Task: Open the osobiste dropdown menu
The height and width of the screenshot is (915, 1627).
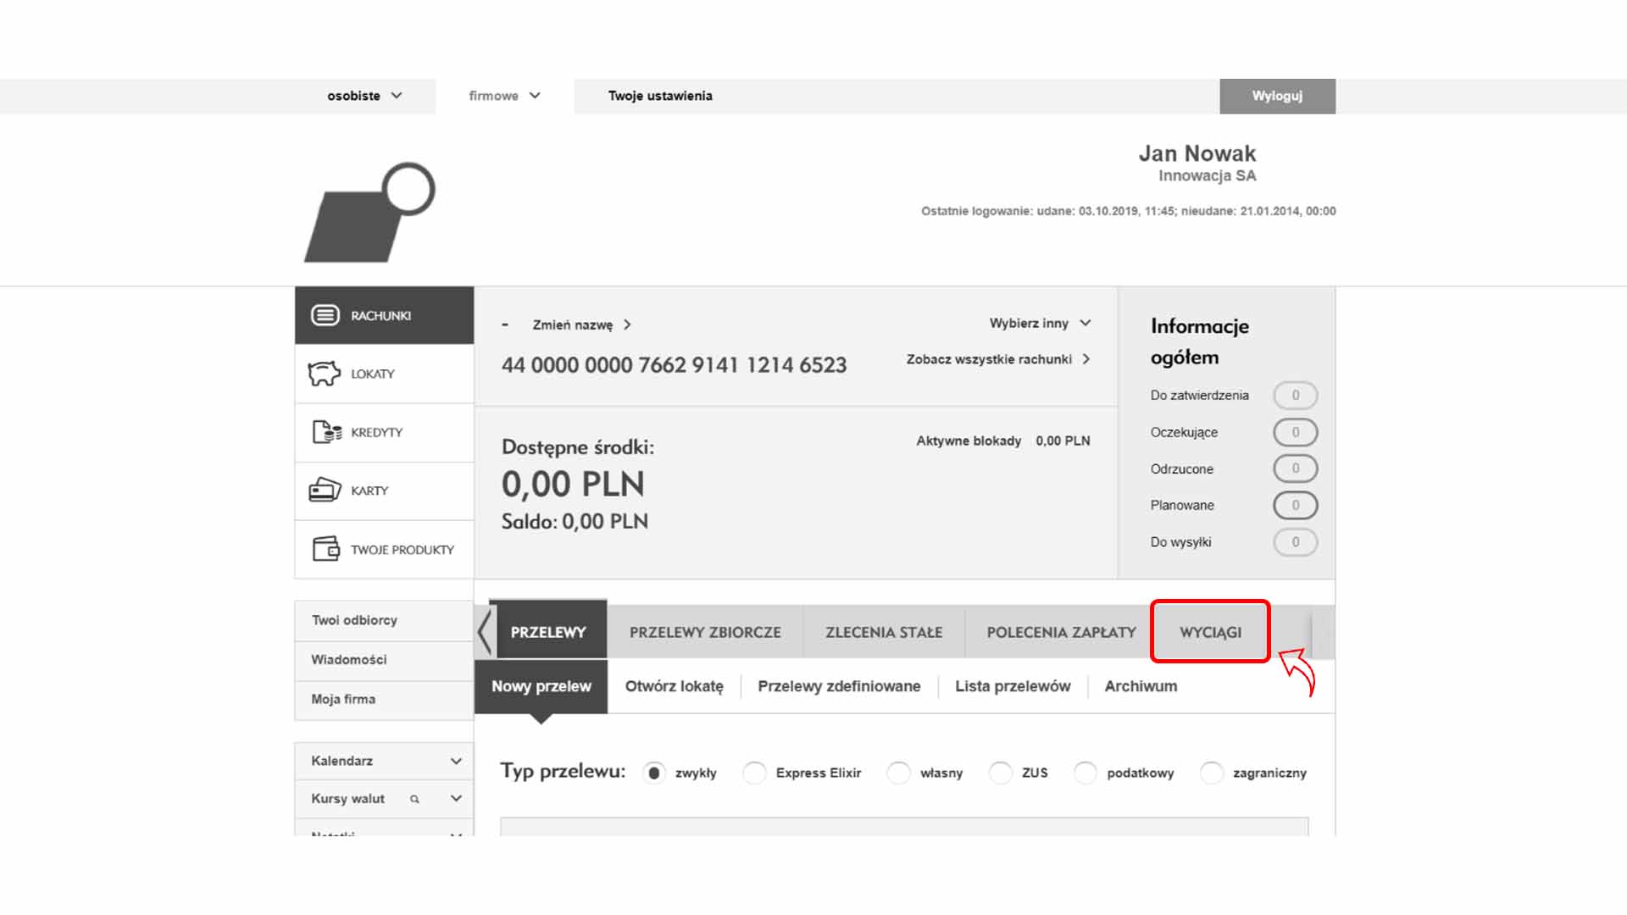Action: (364, 96)
